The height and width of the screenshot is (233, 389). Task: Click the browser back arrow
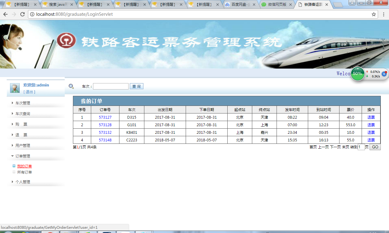coord(5,14)
